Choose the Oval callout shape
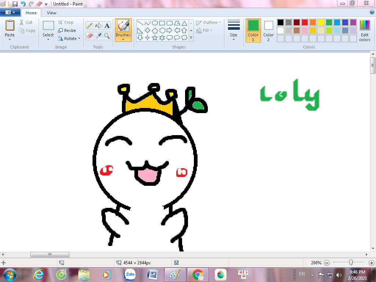This screenshot has height=282, width=376. pos(177,38)
